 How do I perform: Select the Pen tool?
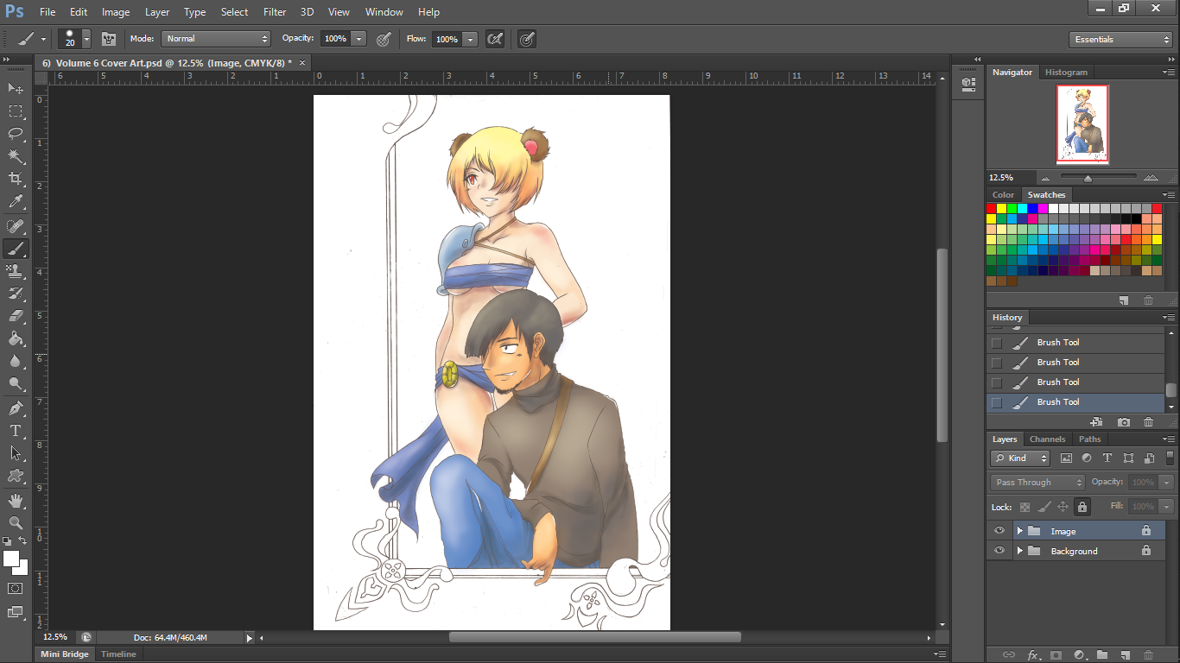pos(16,407)
